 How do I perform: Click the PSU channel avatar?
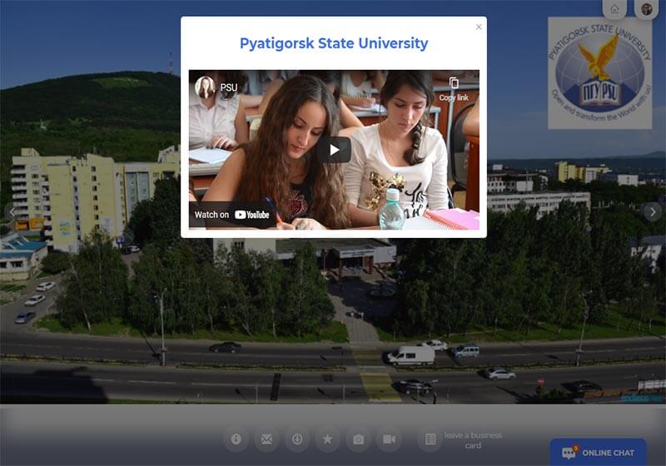coord(205,87)
